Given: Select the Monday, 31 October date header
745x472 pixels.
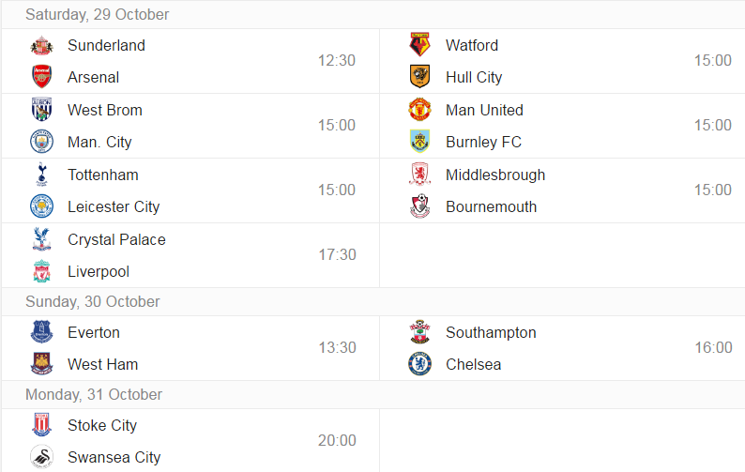Looking at the screenshot, I should (94, 394).
